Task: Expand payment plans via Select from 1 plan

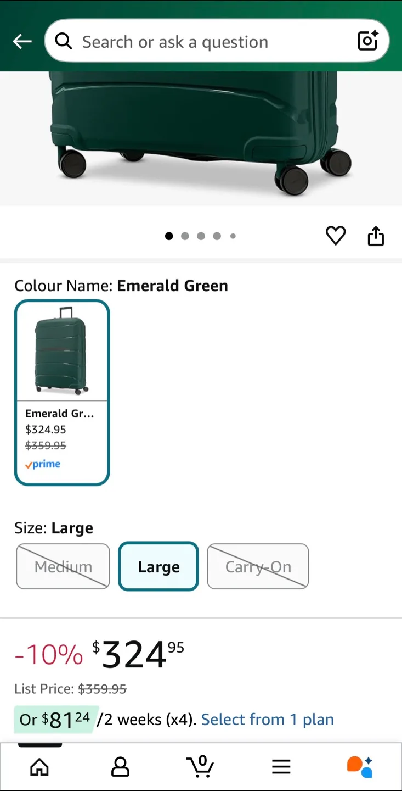Action: pos(267,720)
